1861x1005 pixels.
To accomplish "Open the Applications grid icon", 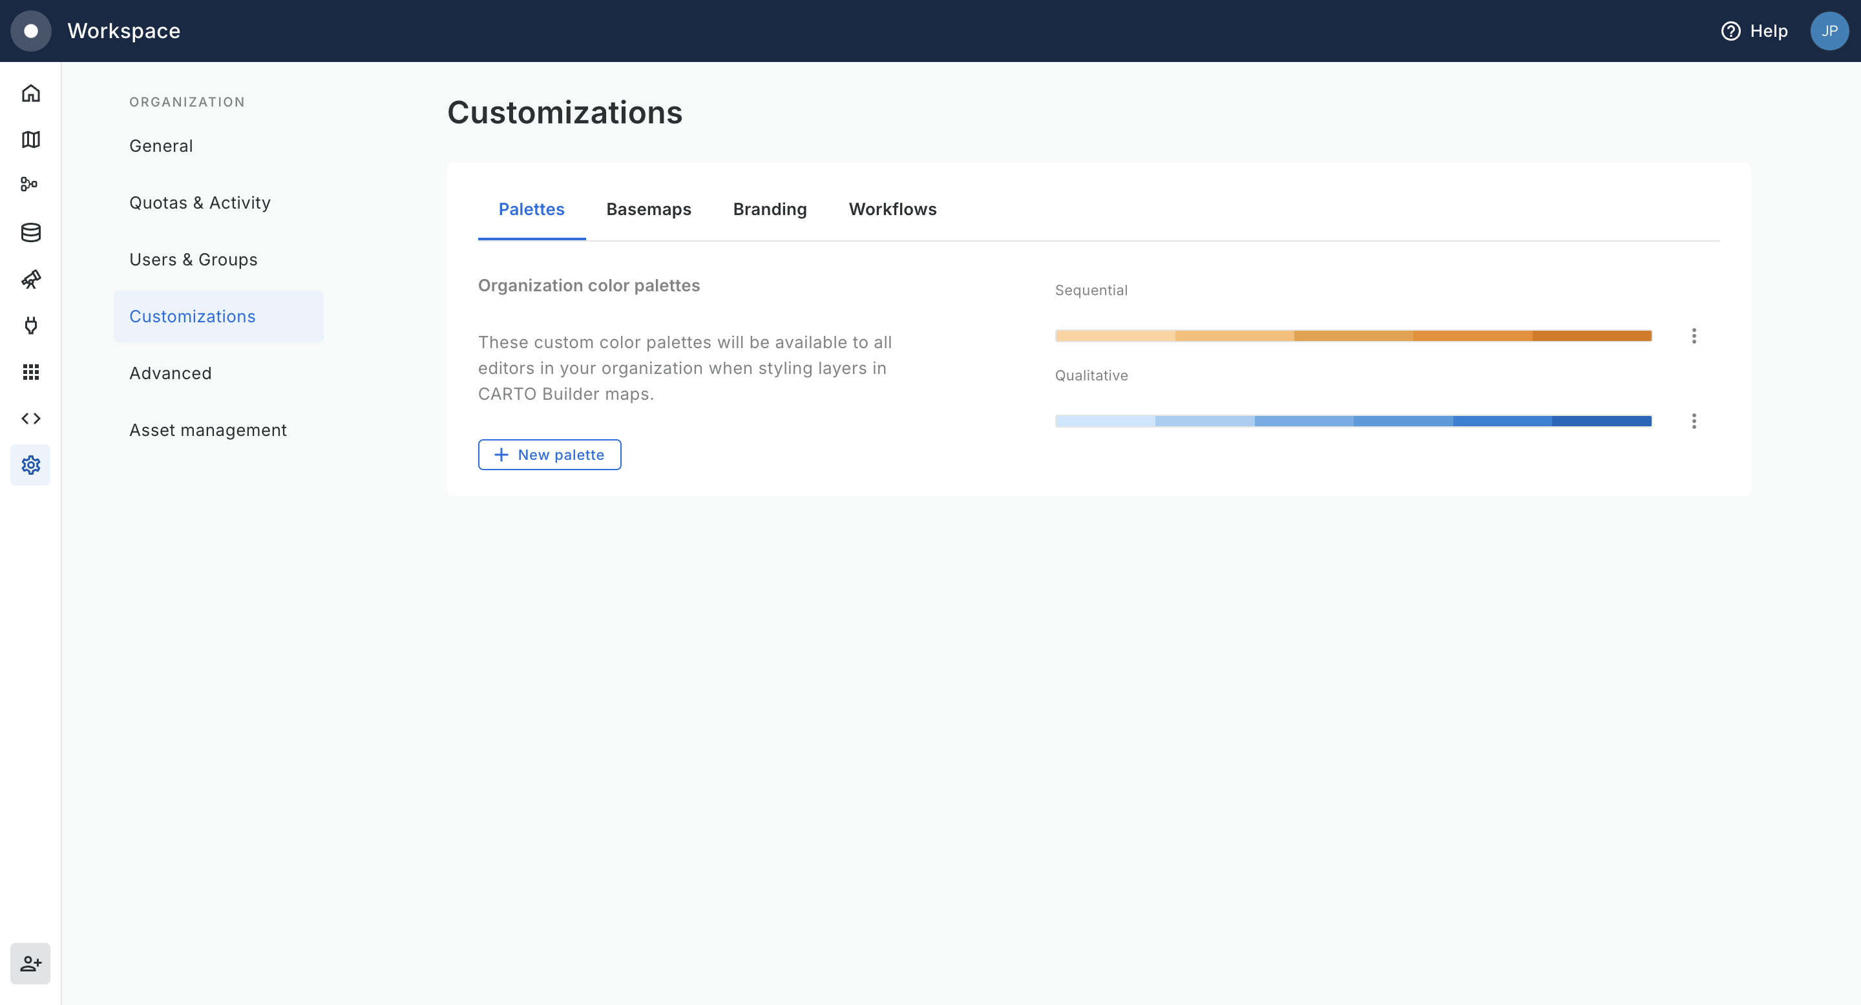I will (30, 372).
